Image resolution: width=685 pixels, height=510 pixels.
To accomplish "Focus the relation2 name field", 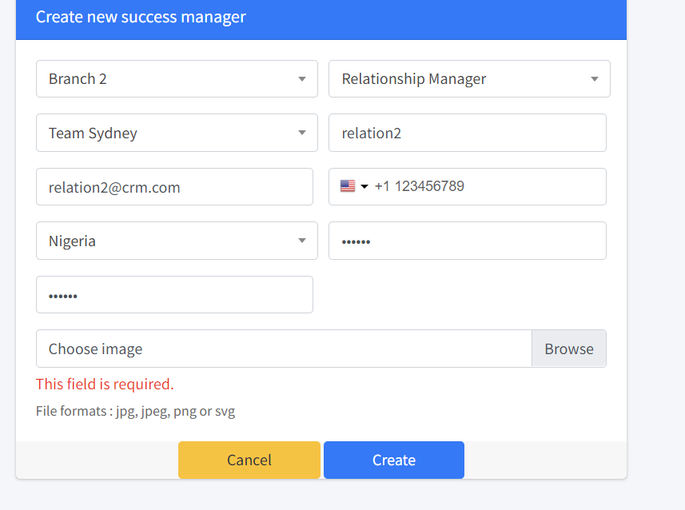I will [468, 133].
